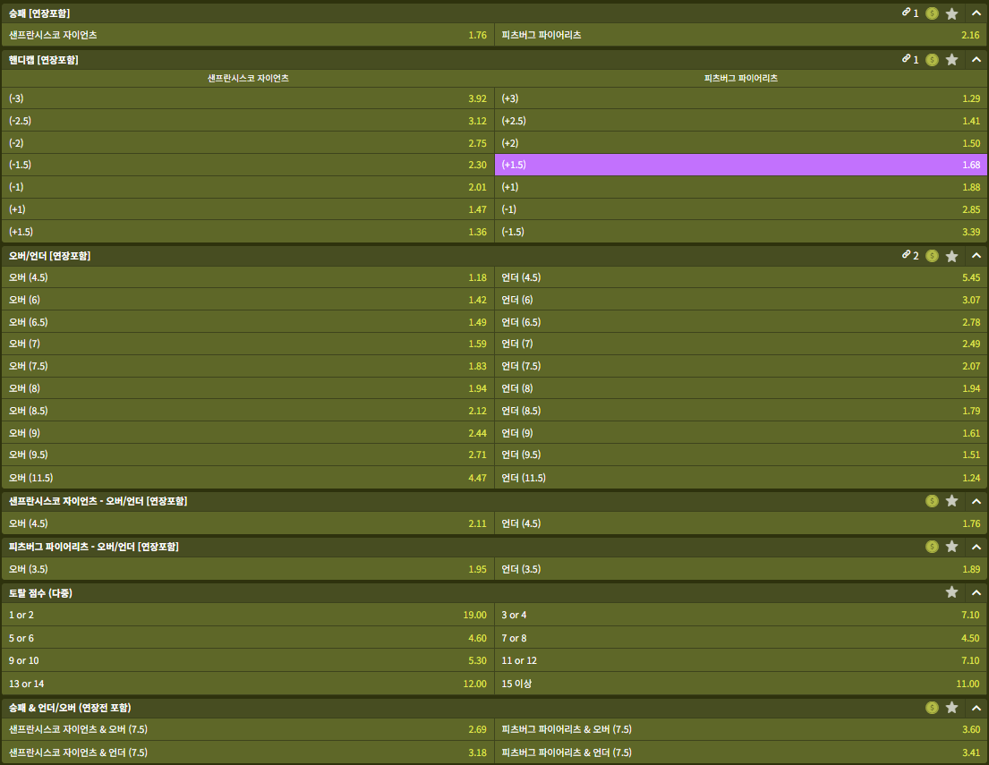Favorite the 승패 [연장포함] market with star
Screen dimensions: 989x765
click(951, 13)
